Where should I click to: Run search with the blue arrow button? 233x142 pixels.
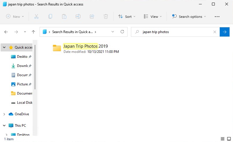point(225,32)
